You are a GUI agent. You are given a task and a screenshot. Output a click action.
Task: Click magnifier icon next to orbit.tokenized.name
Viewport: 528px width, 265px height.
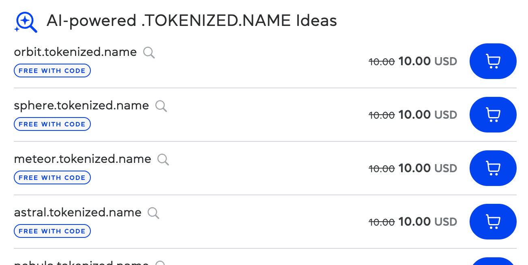point(149,53)
